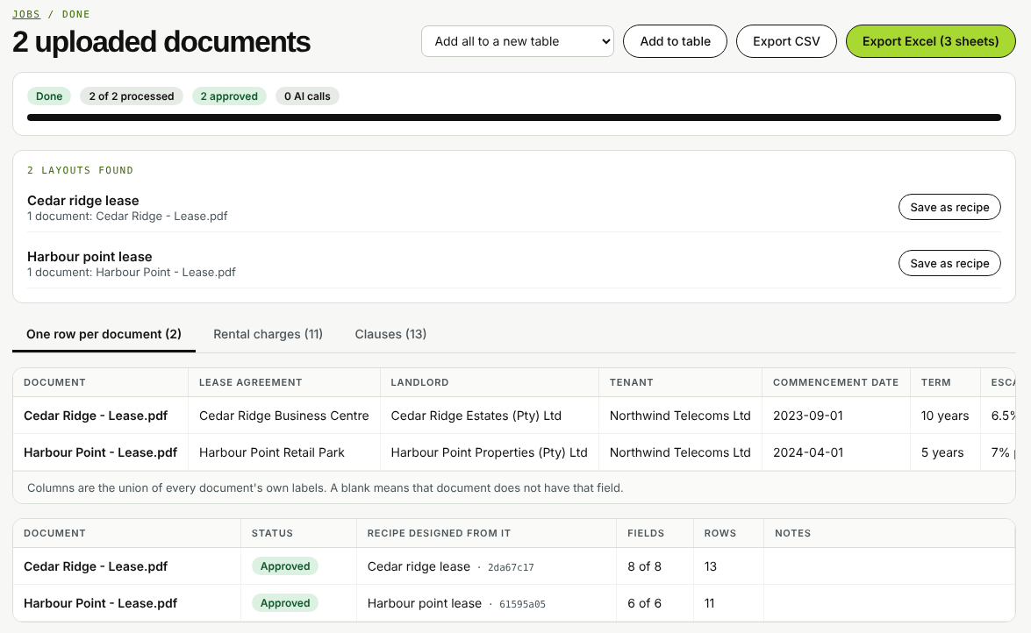The image size is (1031, 633).
Task: Click the Cedar Ridge Business Centre cell
Action: (x=284, y=416)
